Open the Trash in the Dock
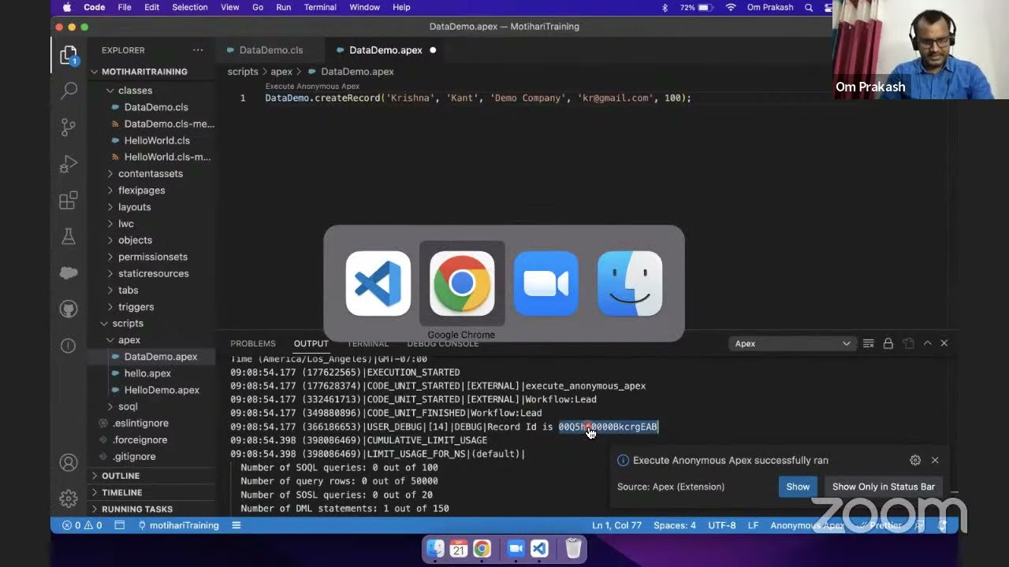 point(574,548)
